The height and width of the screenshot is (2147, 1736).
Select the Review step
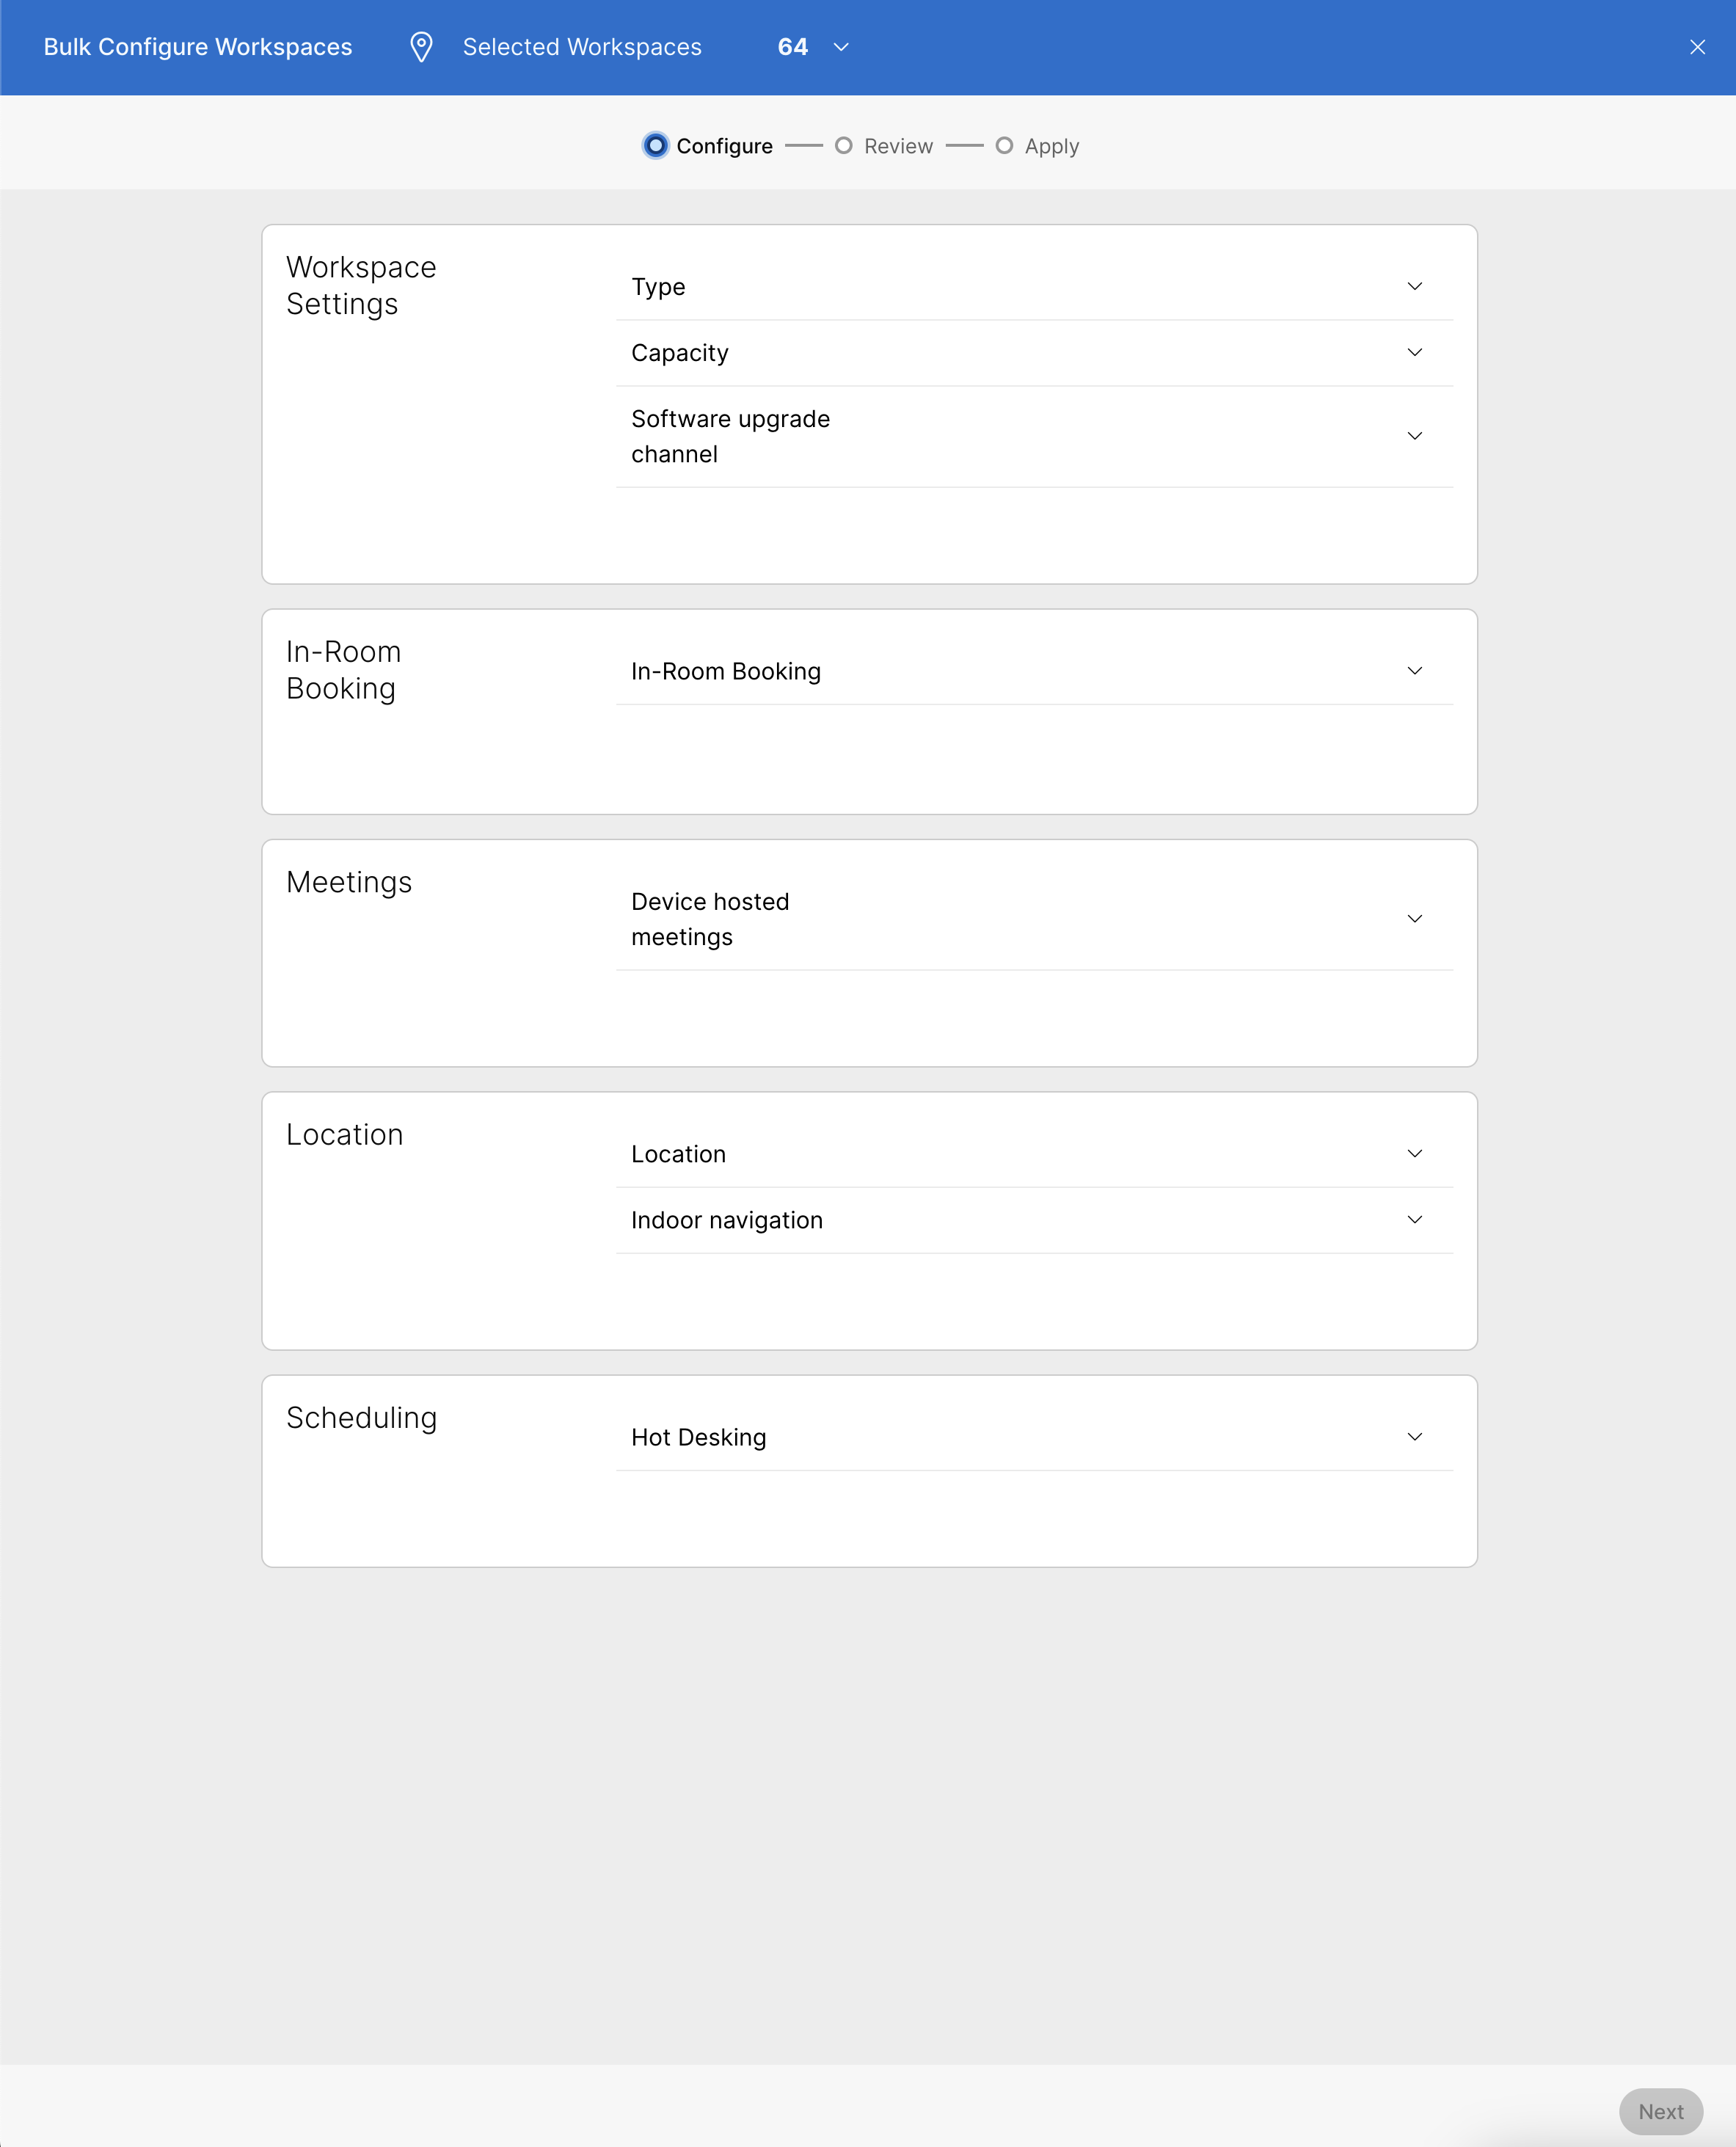pyautogui.click(x=845, y=145)
